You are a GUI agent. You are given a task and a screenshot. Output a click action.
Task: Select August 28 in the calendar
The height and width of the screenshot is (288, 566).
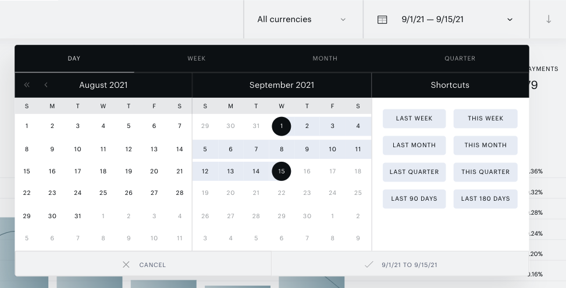pyautogui.click(x=179, y=193)
